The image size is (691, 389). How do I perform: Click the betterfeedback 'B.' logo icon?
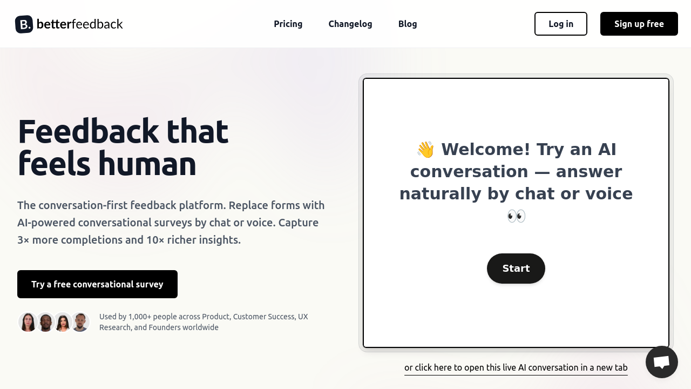[24, 24]
